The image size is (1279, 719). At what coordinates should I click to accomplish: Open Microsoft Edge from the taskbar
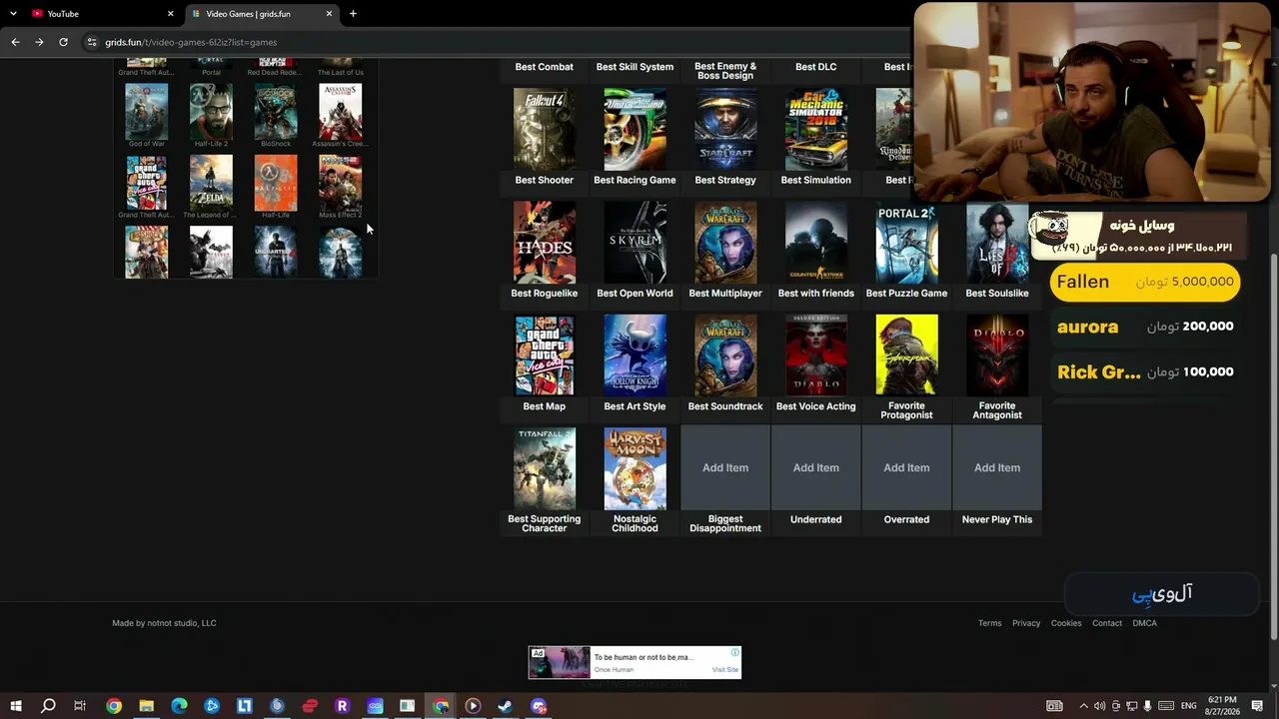pos(179,706)
